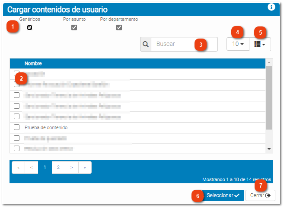The image size is (284, 208).
Task: Toggle the Por departamento checkbox
Action: [119, 27]
